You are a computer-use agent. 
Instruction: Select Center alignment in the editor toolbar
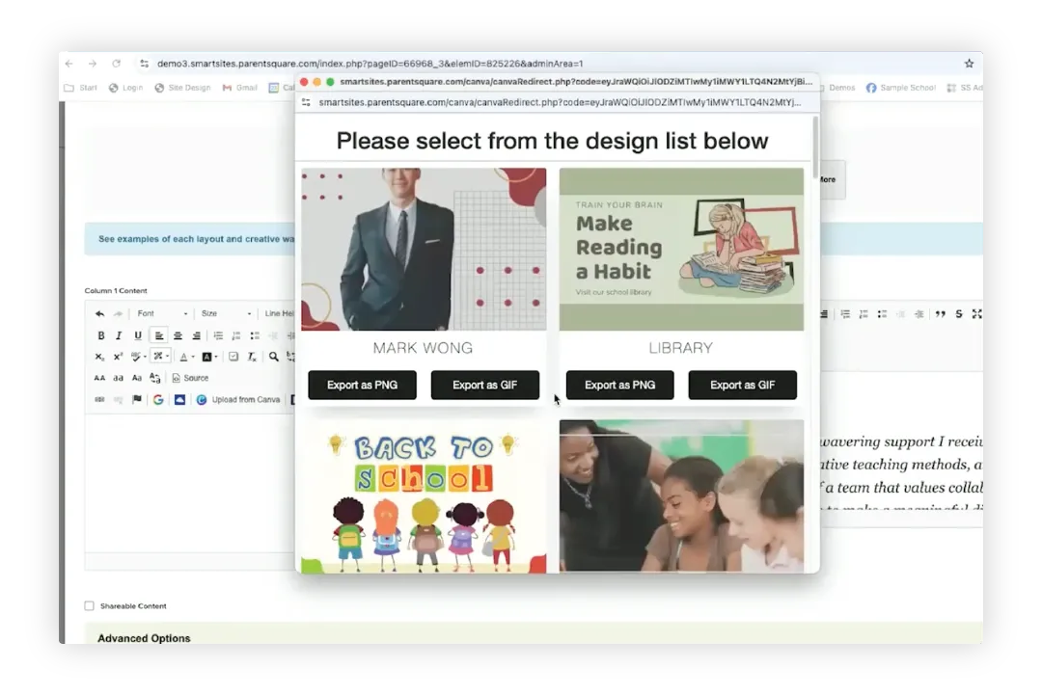[178, 335]
